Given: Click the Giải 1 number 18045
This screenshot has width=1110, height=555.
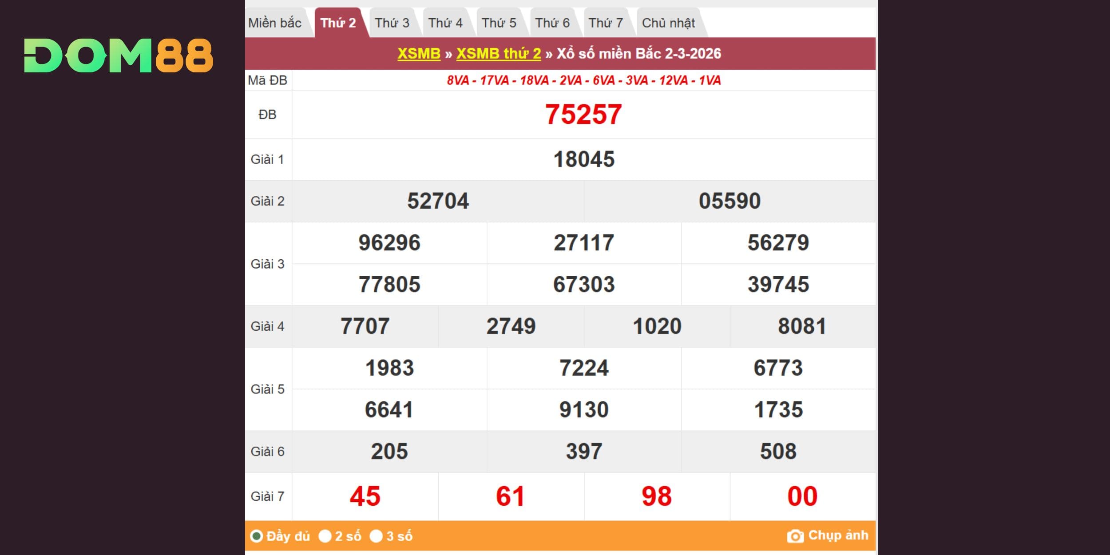Looking at the screenshot, I should (583, 159).
